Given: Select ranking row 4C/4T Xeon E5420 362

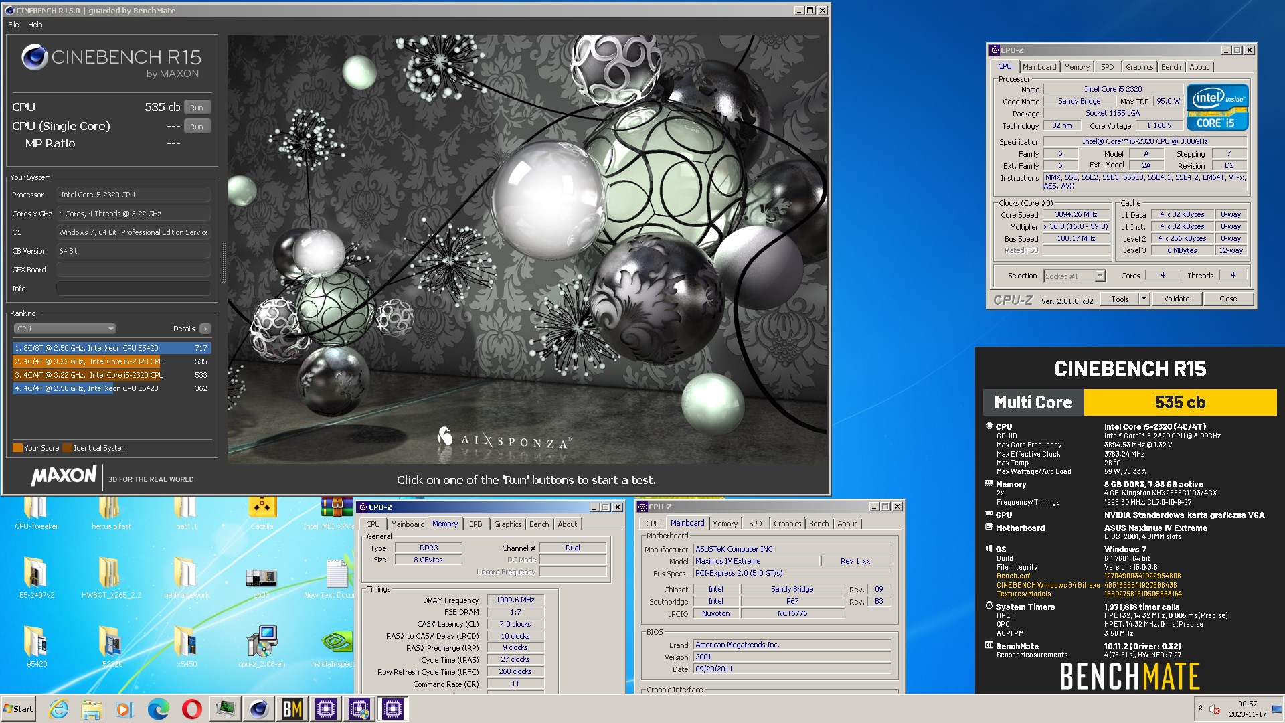Looking at the screenshot, I should click(112, 388).
